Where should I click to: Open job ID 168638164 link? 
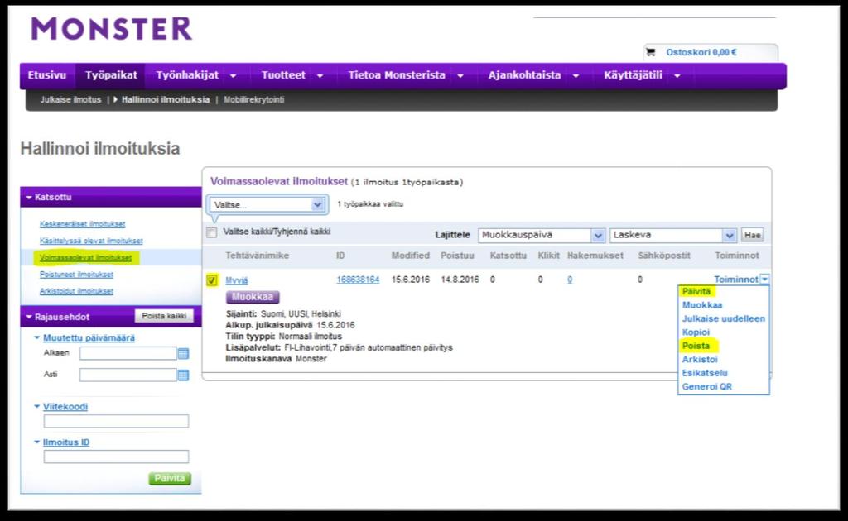358,280
